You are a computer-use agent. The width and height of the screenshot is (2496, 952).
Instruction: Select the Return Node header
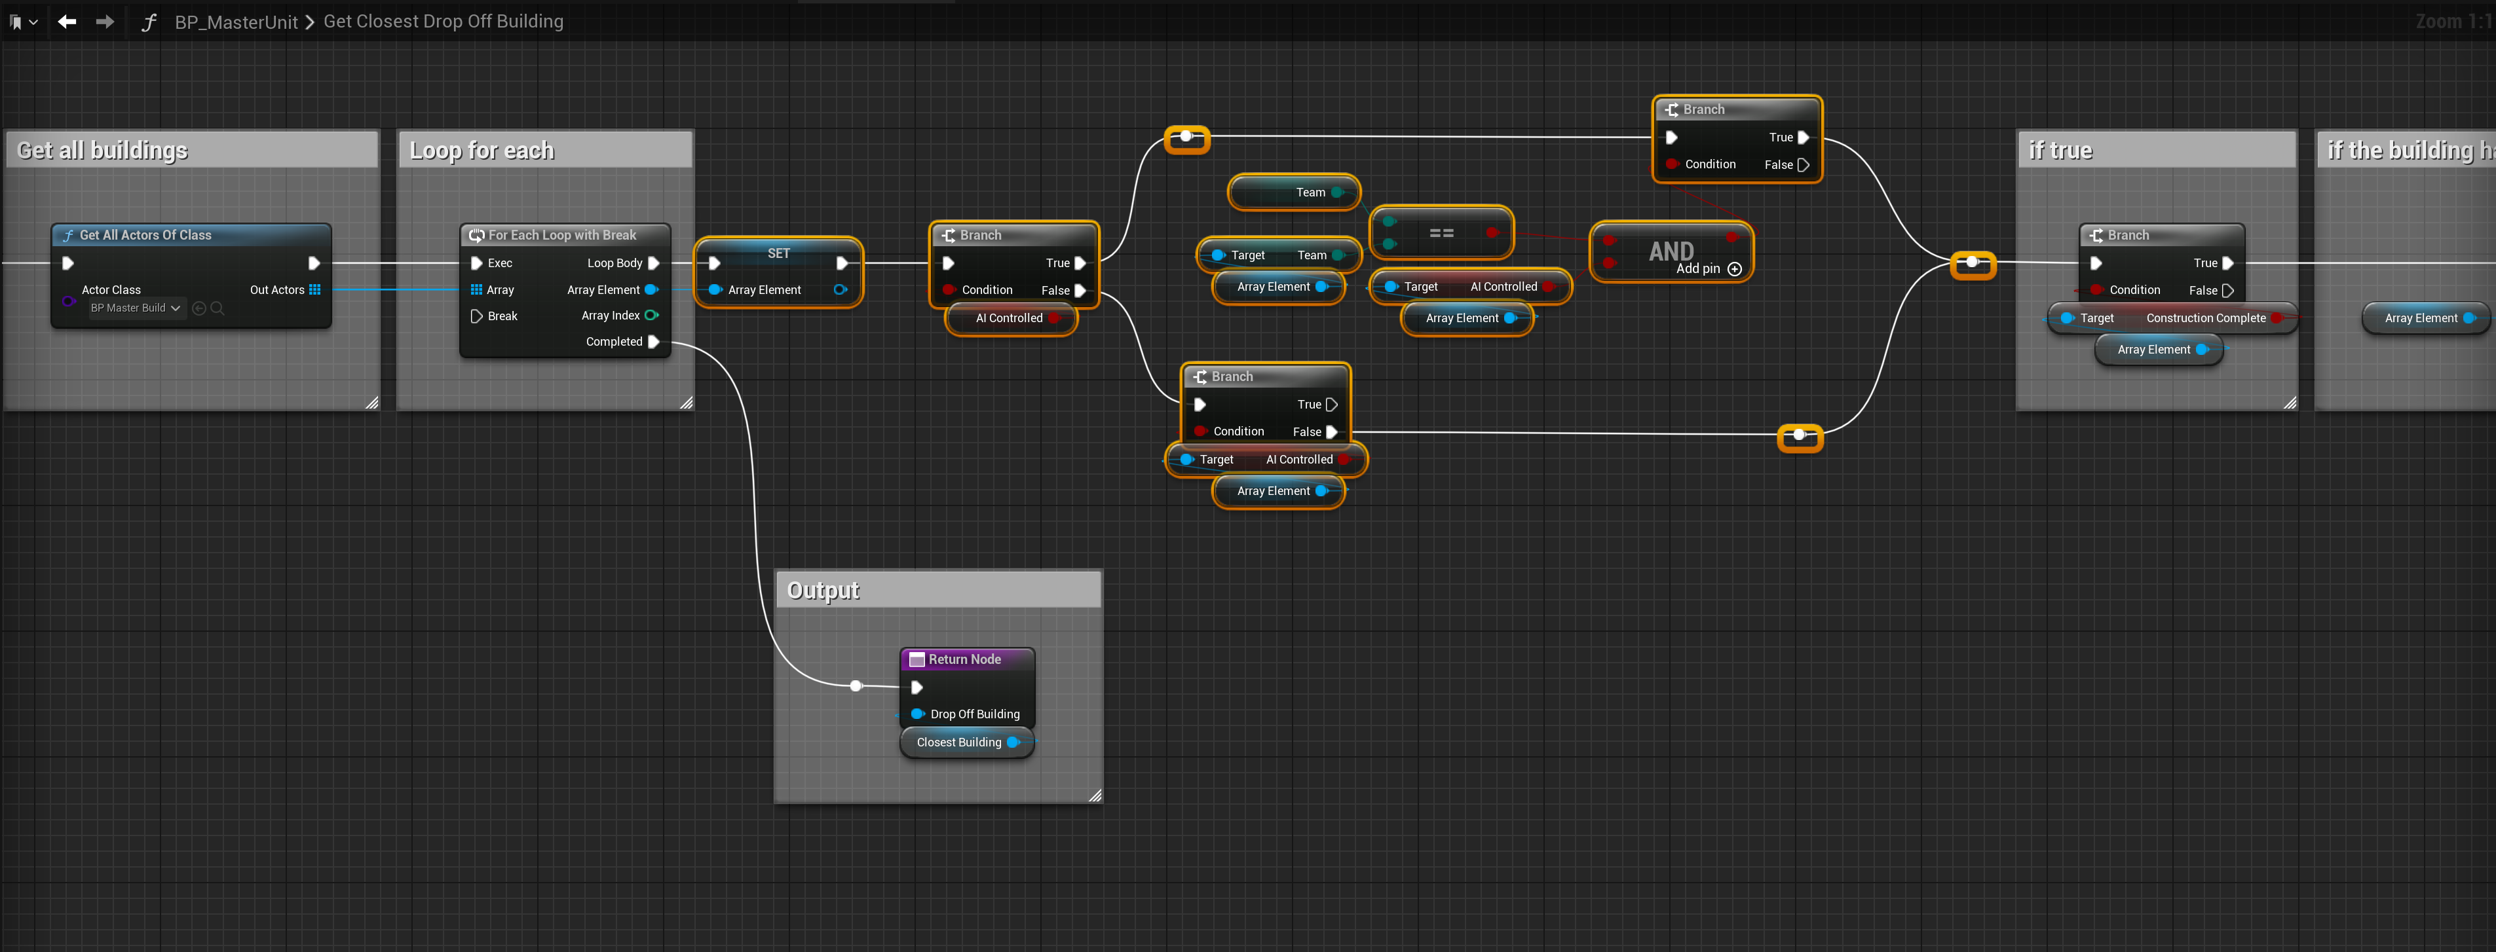(x=966, y=659)
